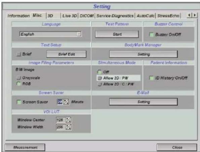Toggle the Buzzer On/Off checkbox
This screenshot has width=200, height=152.
click(x=151, y=35)
